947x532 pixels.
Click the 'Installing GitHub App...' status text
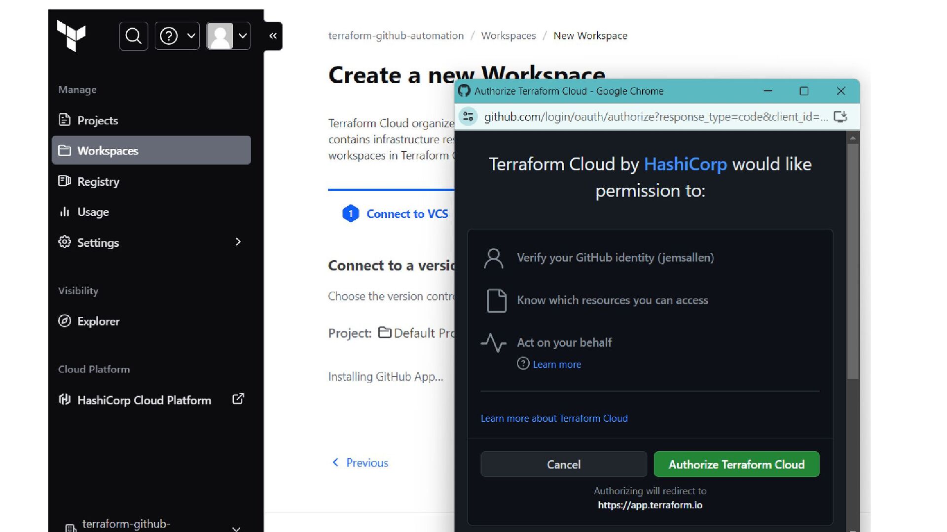(x=386, y=377)
